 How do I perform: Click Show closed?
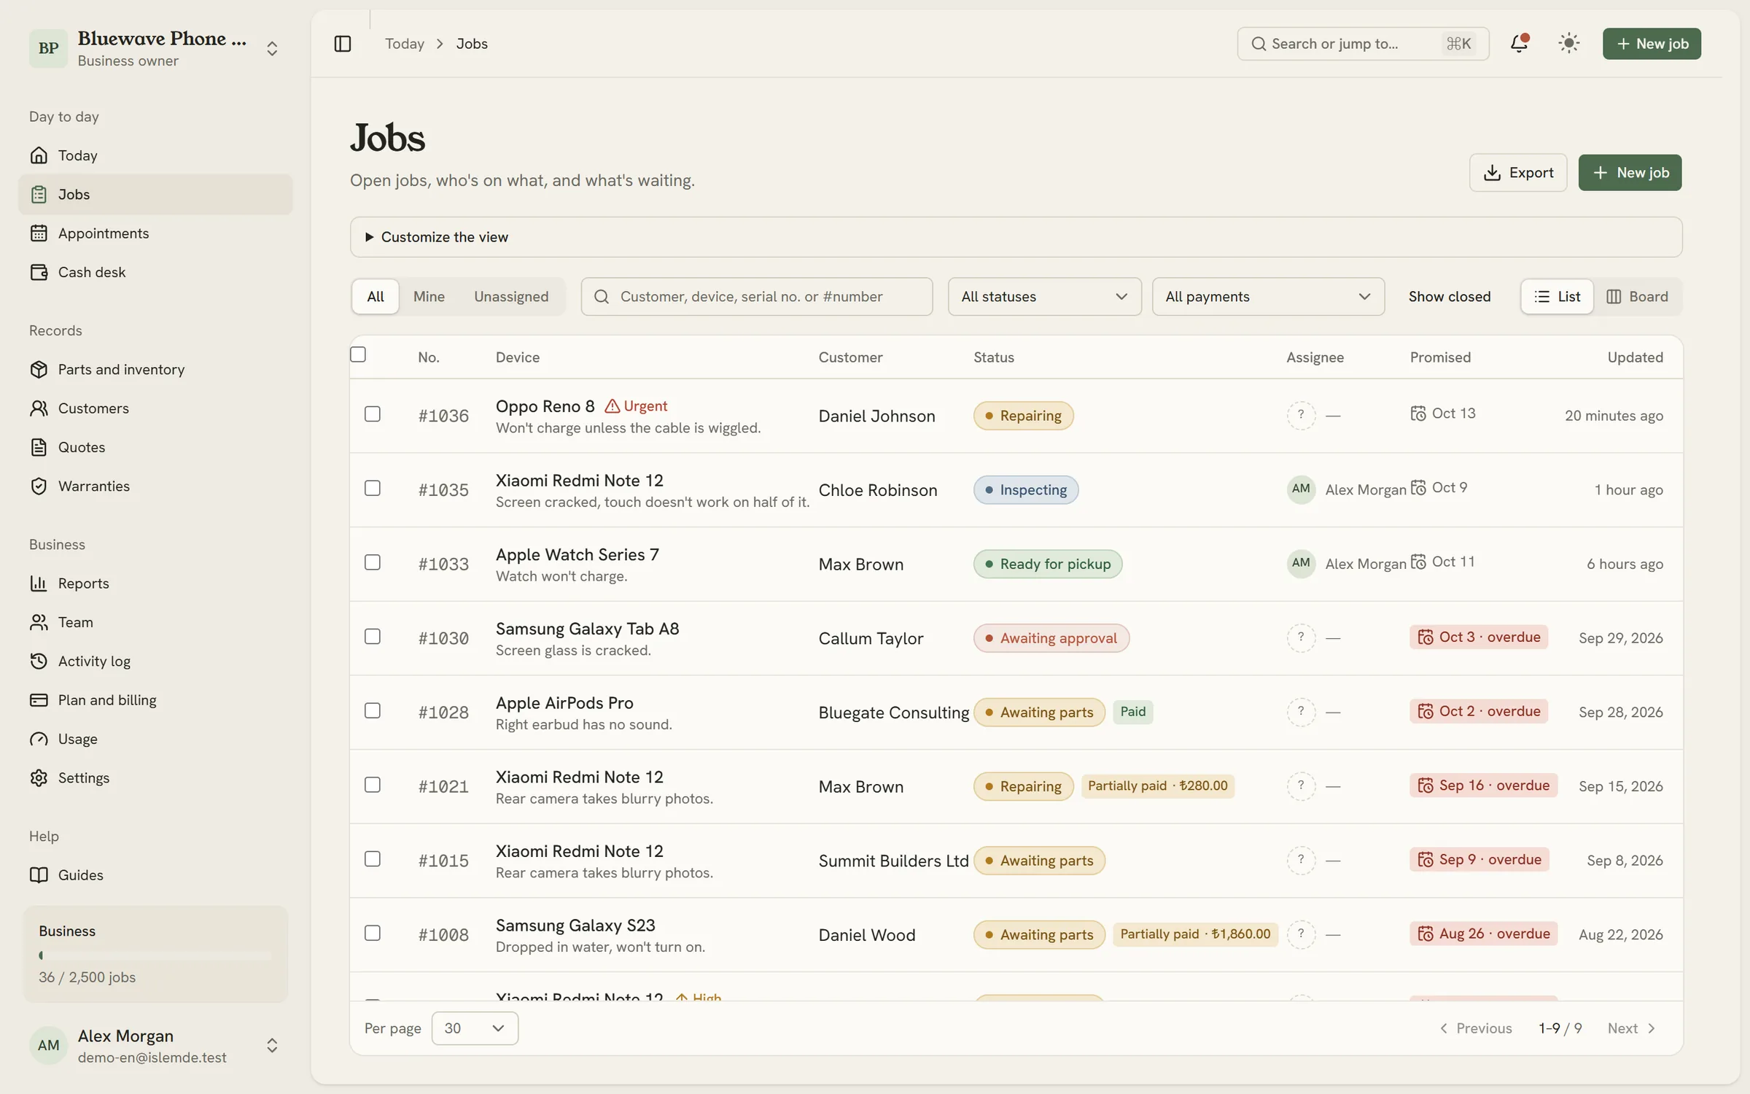tap(1449, 297)
